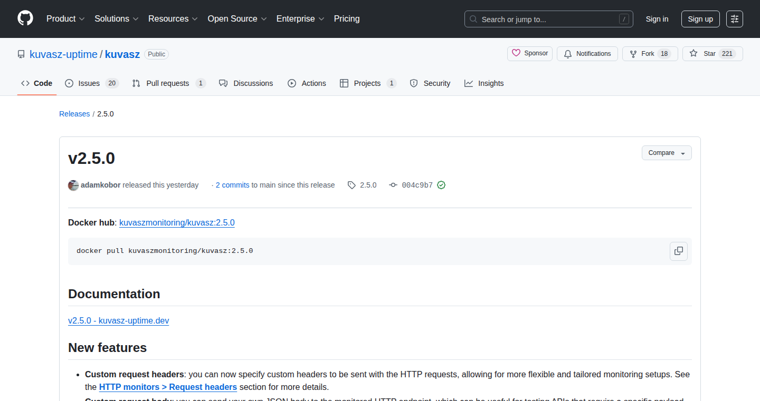Viewport: 760px width, 401px height.
Task: Open the Insights tab
Action: 484,83
